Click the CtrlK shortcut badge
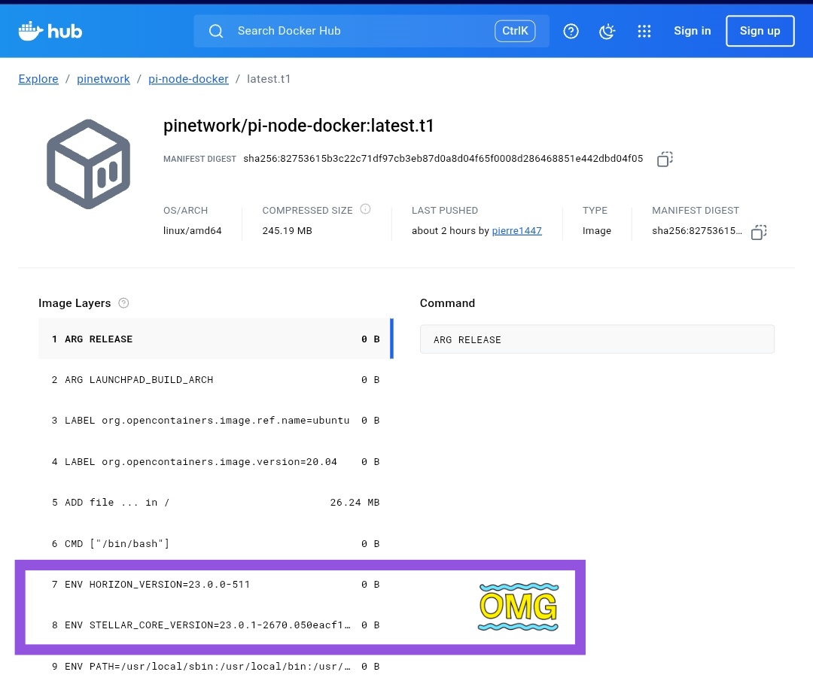Viewport: 813px width, 687px height. click(x=515, y=31)
